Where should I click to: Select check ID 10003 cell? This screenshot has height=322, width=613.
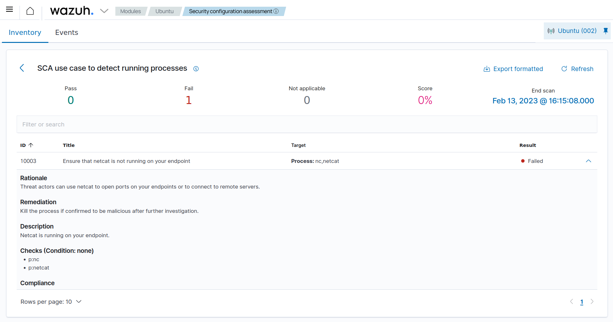pos(28,161)
